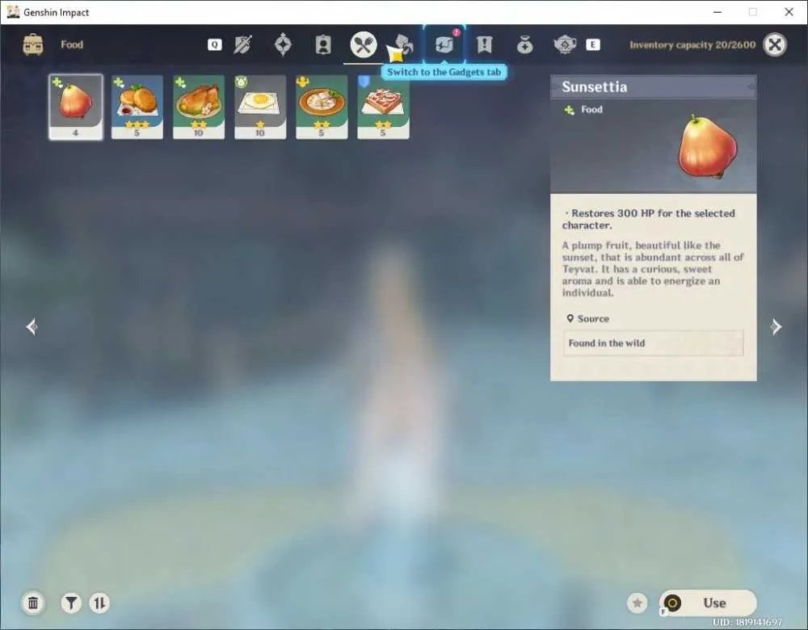The image size is (808, 630).
Task: Go to previous page with left arrow
Action: pos(32,326)
